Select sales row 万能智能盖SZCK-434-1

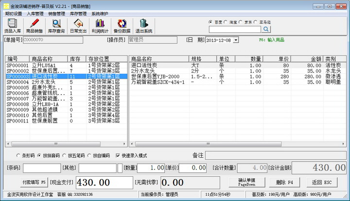point(238,82)
